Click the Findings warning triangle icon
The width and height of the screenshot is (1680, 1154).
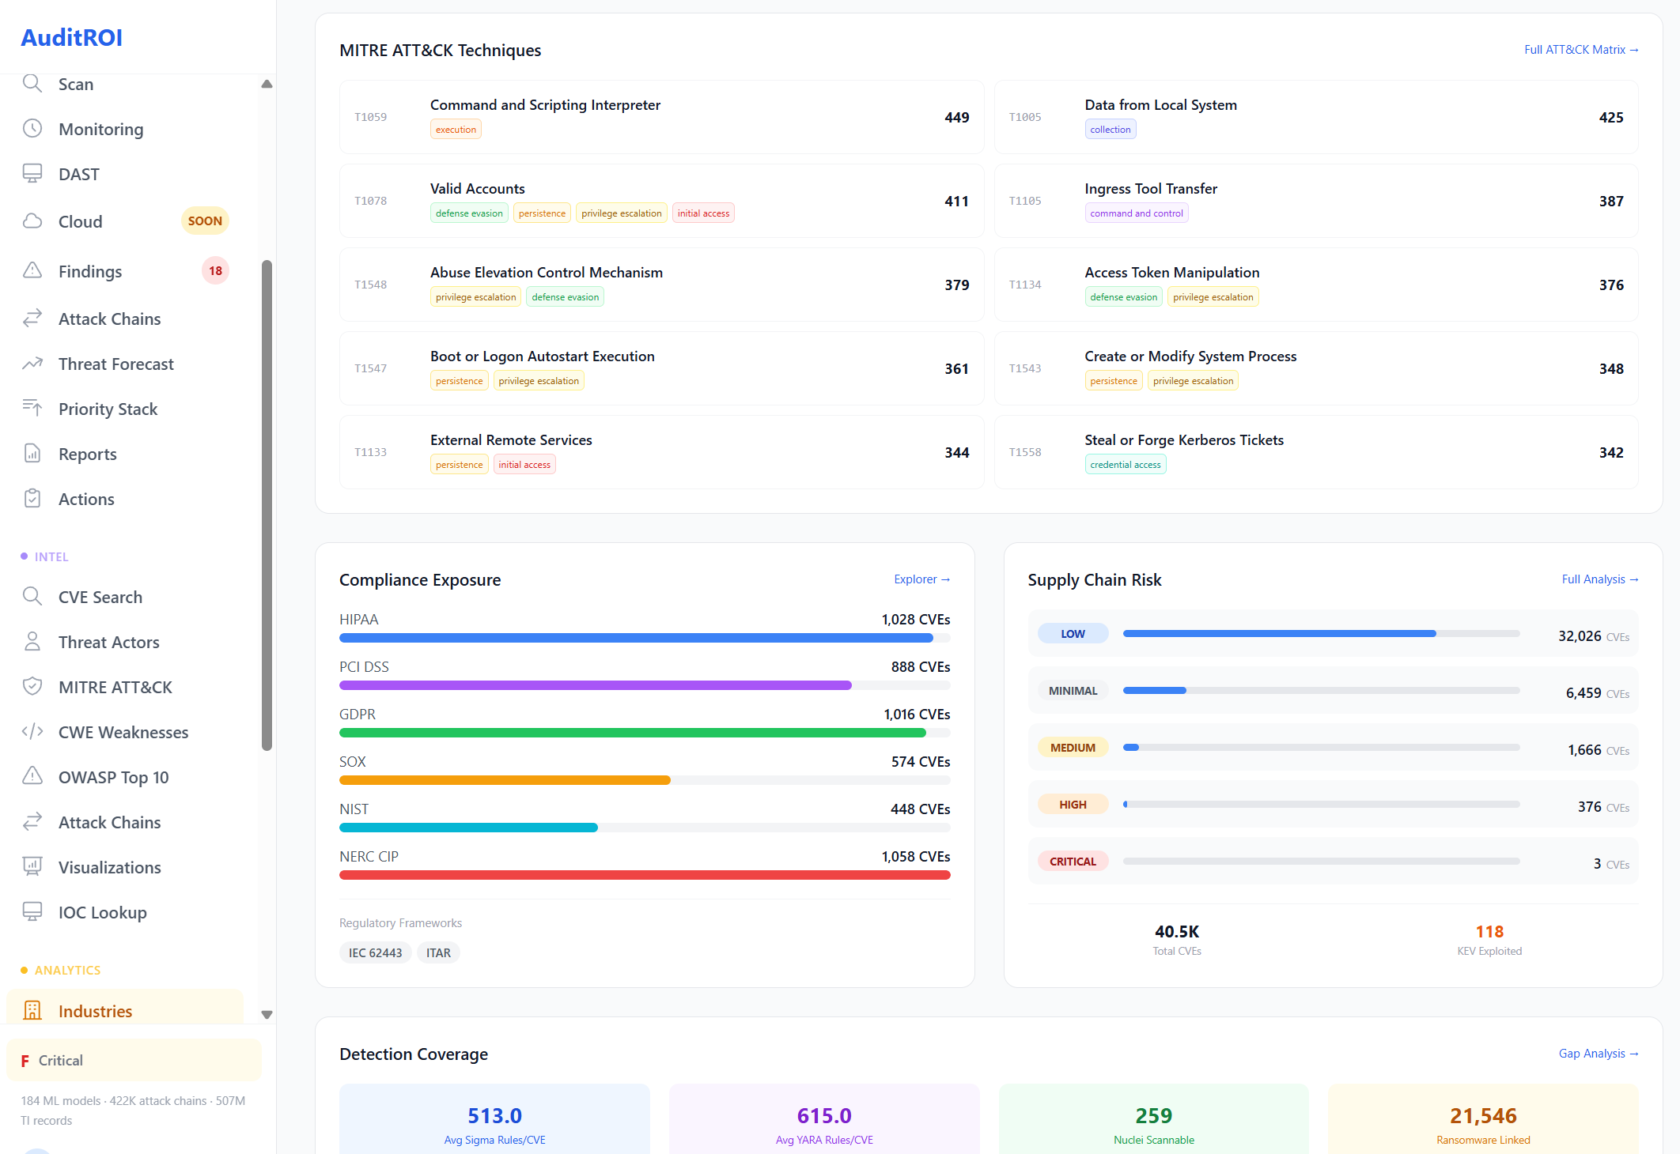pos(32,271)
